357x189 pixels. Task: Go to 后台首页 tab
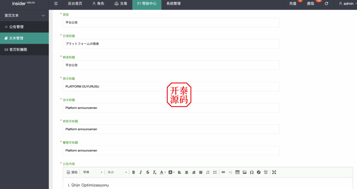coord(75,3)
